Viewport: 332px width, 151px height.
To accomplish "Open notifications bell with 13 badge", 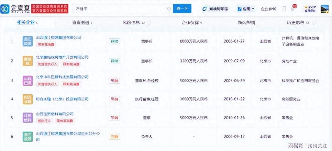I will tap(293, 8).
